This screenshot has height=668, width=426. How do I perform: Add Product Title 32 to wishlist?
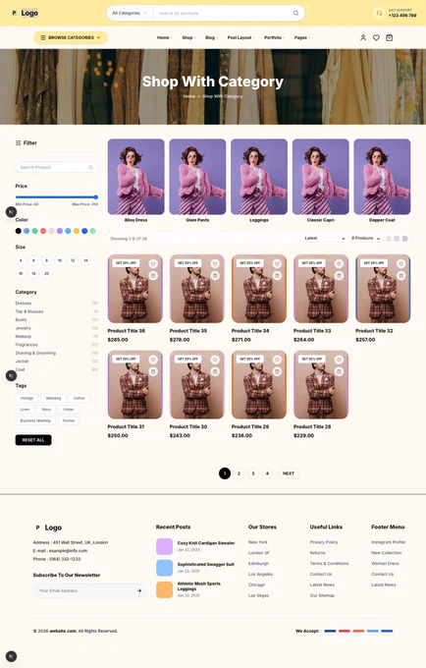(400, 264)
